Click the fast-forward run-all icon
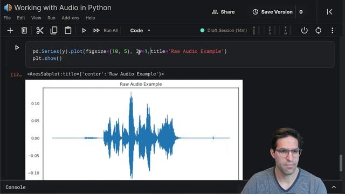This screenshot has height=194, width=345. 96,30
